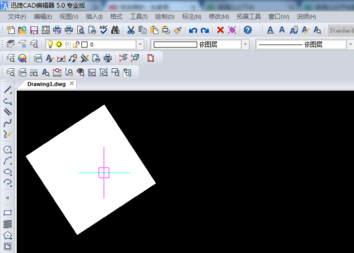Open Layer Manager stacked layers icon
The image size is (354, 253).
[11, 44]
